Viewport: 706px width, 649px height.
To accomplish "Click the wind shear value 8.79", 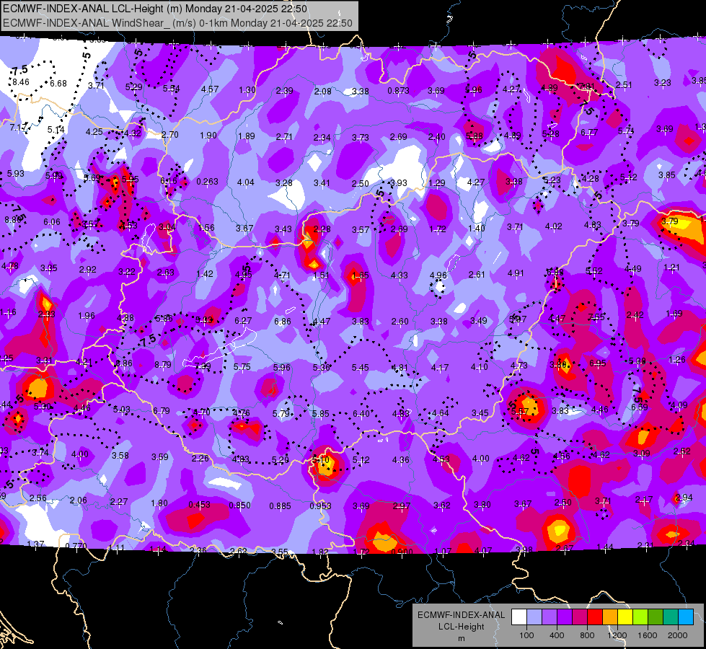I will [162, 364].
